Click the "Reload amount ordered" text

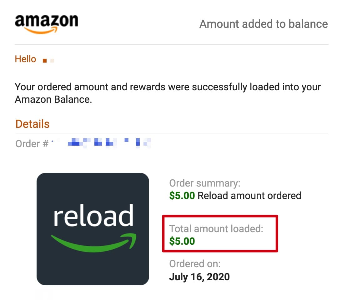(249, 196)
